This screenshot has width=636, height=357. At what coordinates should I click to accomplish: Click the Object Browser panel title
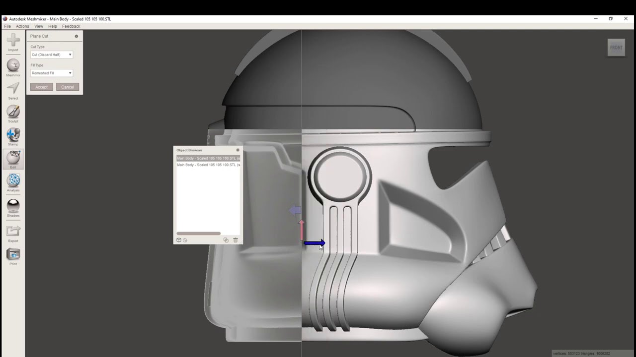click(x=189, y=150)
